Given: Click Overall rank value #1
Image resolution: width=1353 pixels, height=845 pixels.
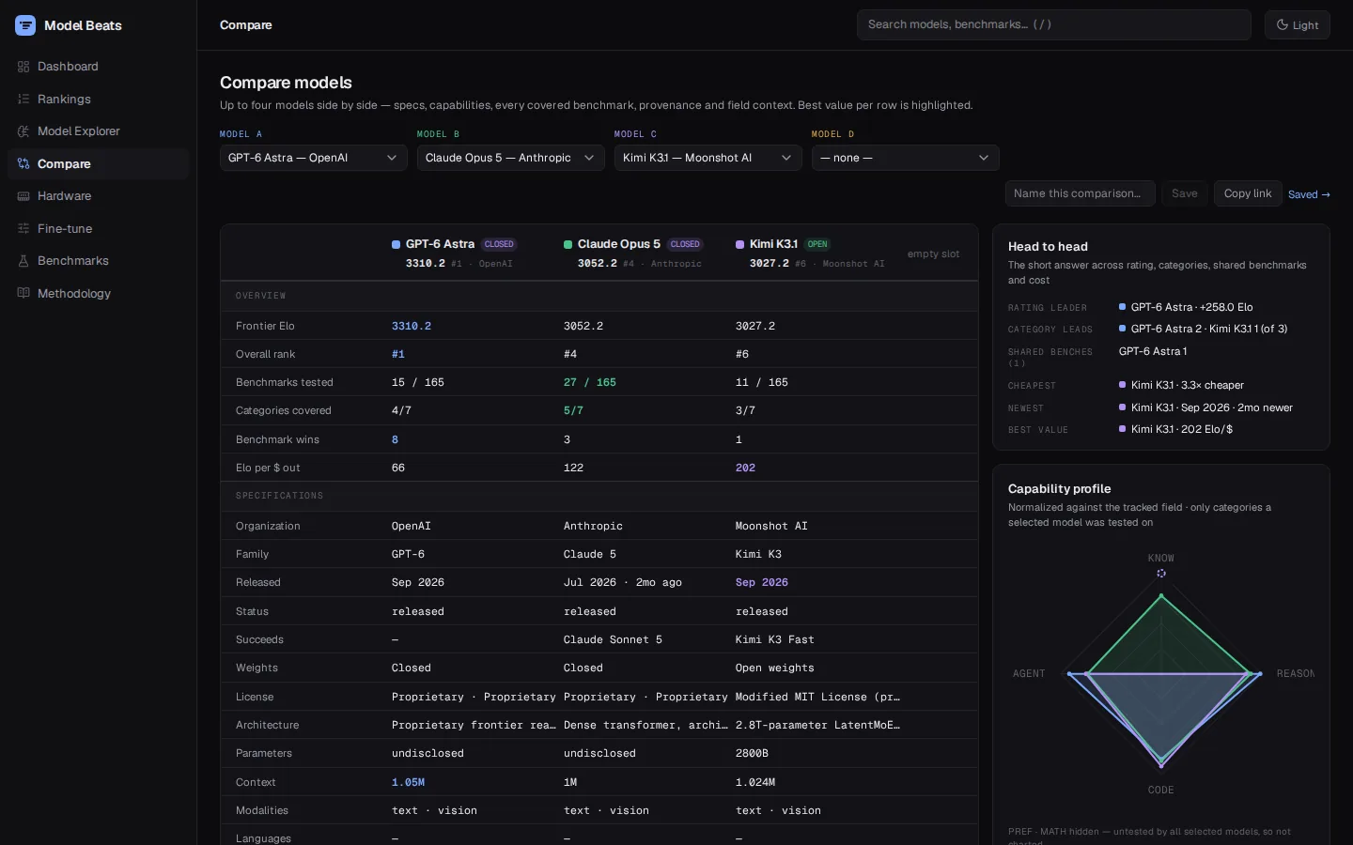Looking at the screenshot, I should (x=398, y=354).
